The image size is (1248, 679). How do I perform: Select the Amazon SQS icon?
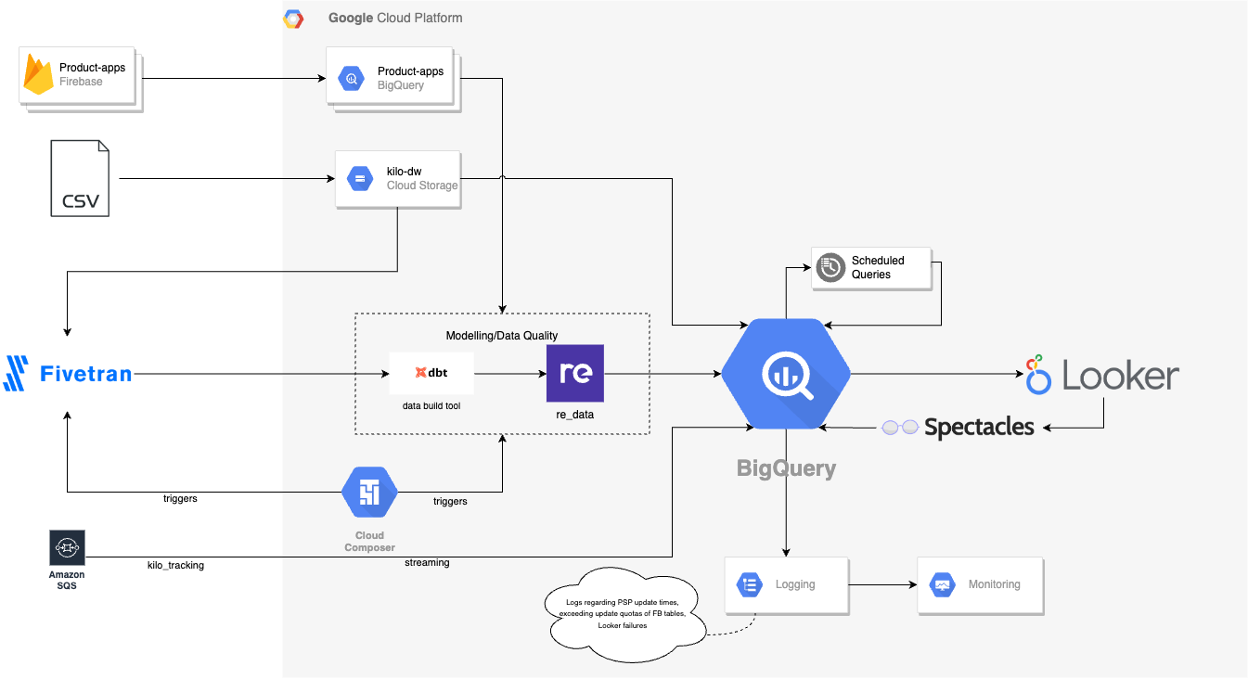67,548
